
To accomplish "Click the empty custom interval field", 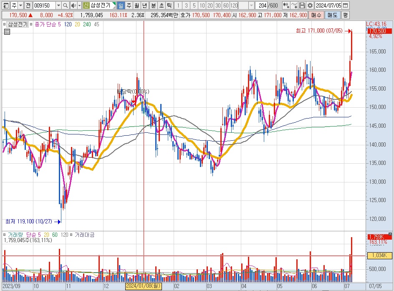I will tap(243, 5).
